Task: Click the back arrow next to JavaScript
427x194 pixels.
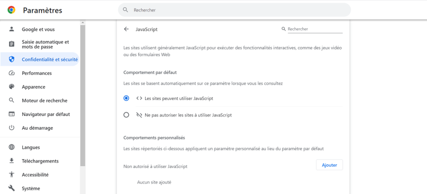Action: pyautogui.click(x=126, y=29)
